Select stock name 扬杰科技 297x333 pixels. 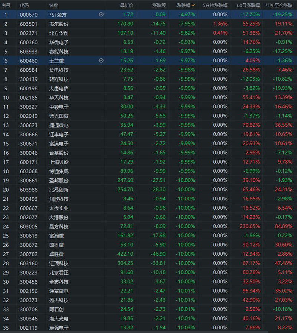click(59, 300)
